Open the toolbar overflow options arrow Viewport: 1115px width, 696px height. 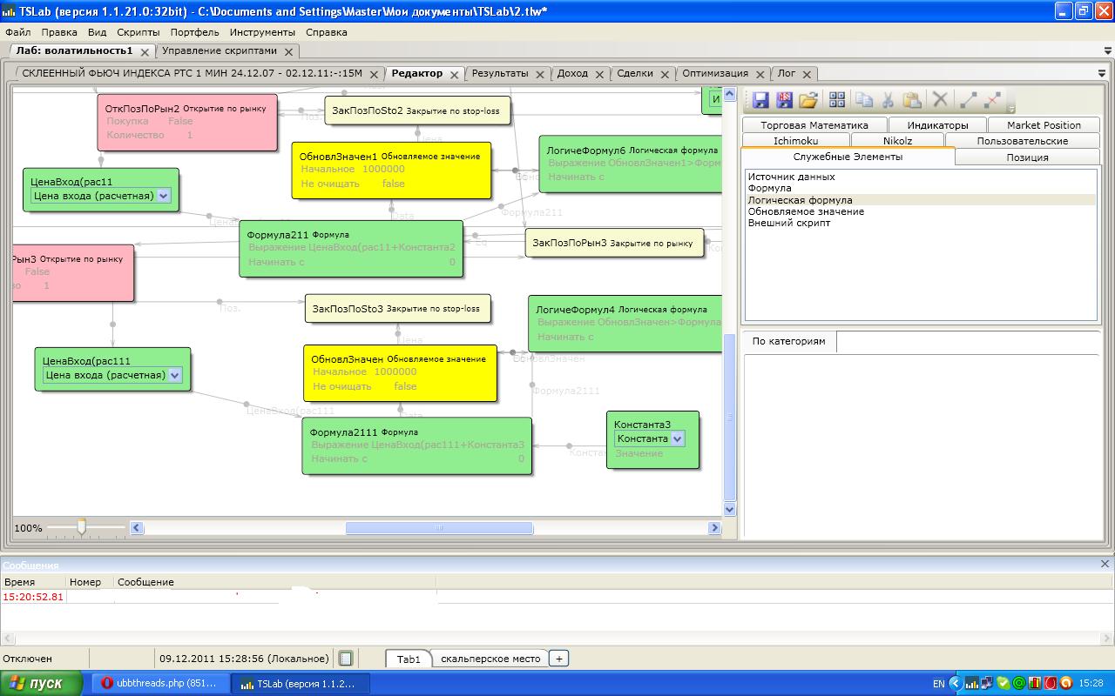point(1011,108)
